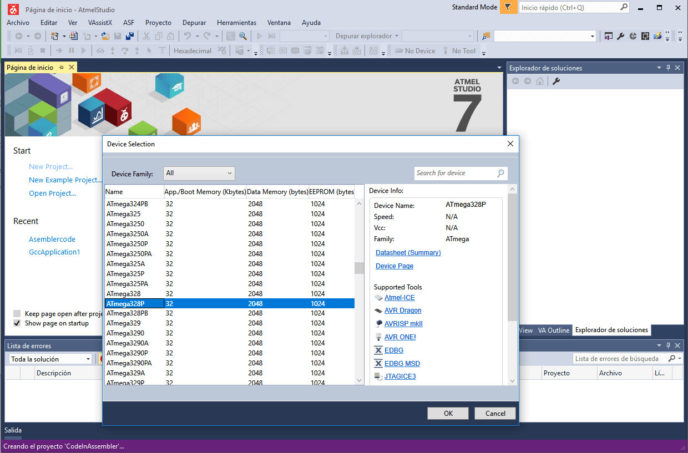688x453 pixels.
Task: Click the Find icon beside the search combo
Action: coord(486,36)
